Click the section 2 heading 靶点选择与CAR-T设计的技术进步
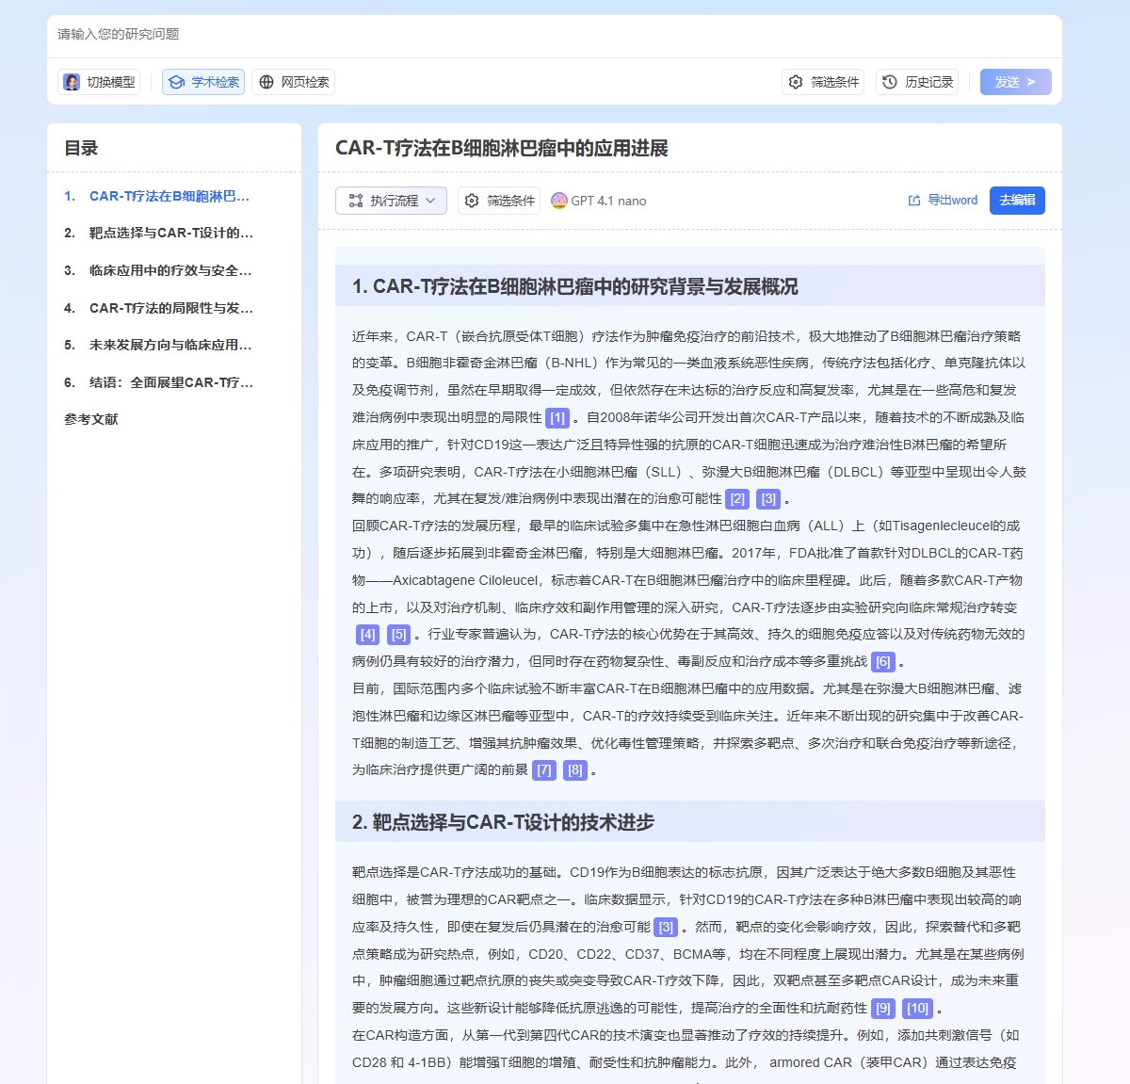 [x=503, y=822]
